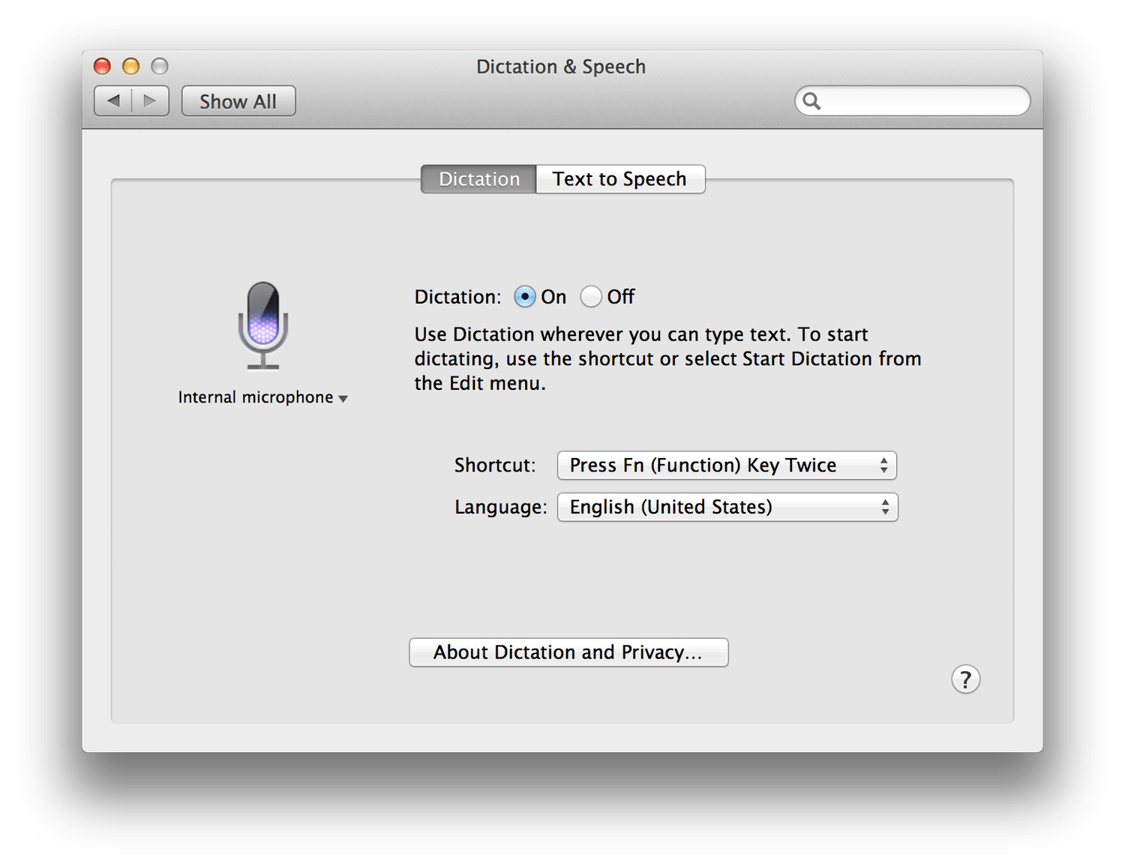Image resolution: width=1125 pixels, height=866 pixels.
Task: Click the Show All button
Action: click(x=238, y=101)
